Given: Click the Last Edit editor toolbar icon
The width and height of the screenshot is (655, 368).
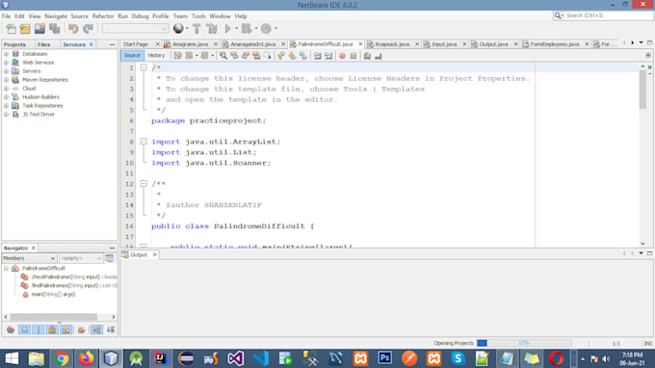Looking at the screenshot, I should click(x=177, y=56).
